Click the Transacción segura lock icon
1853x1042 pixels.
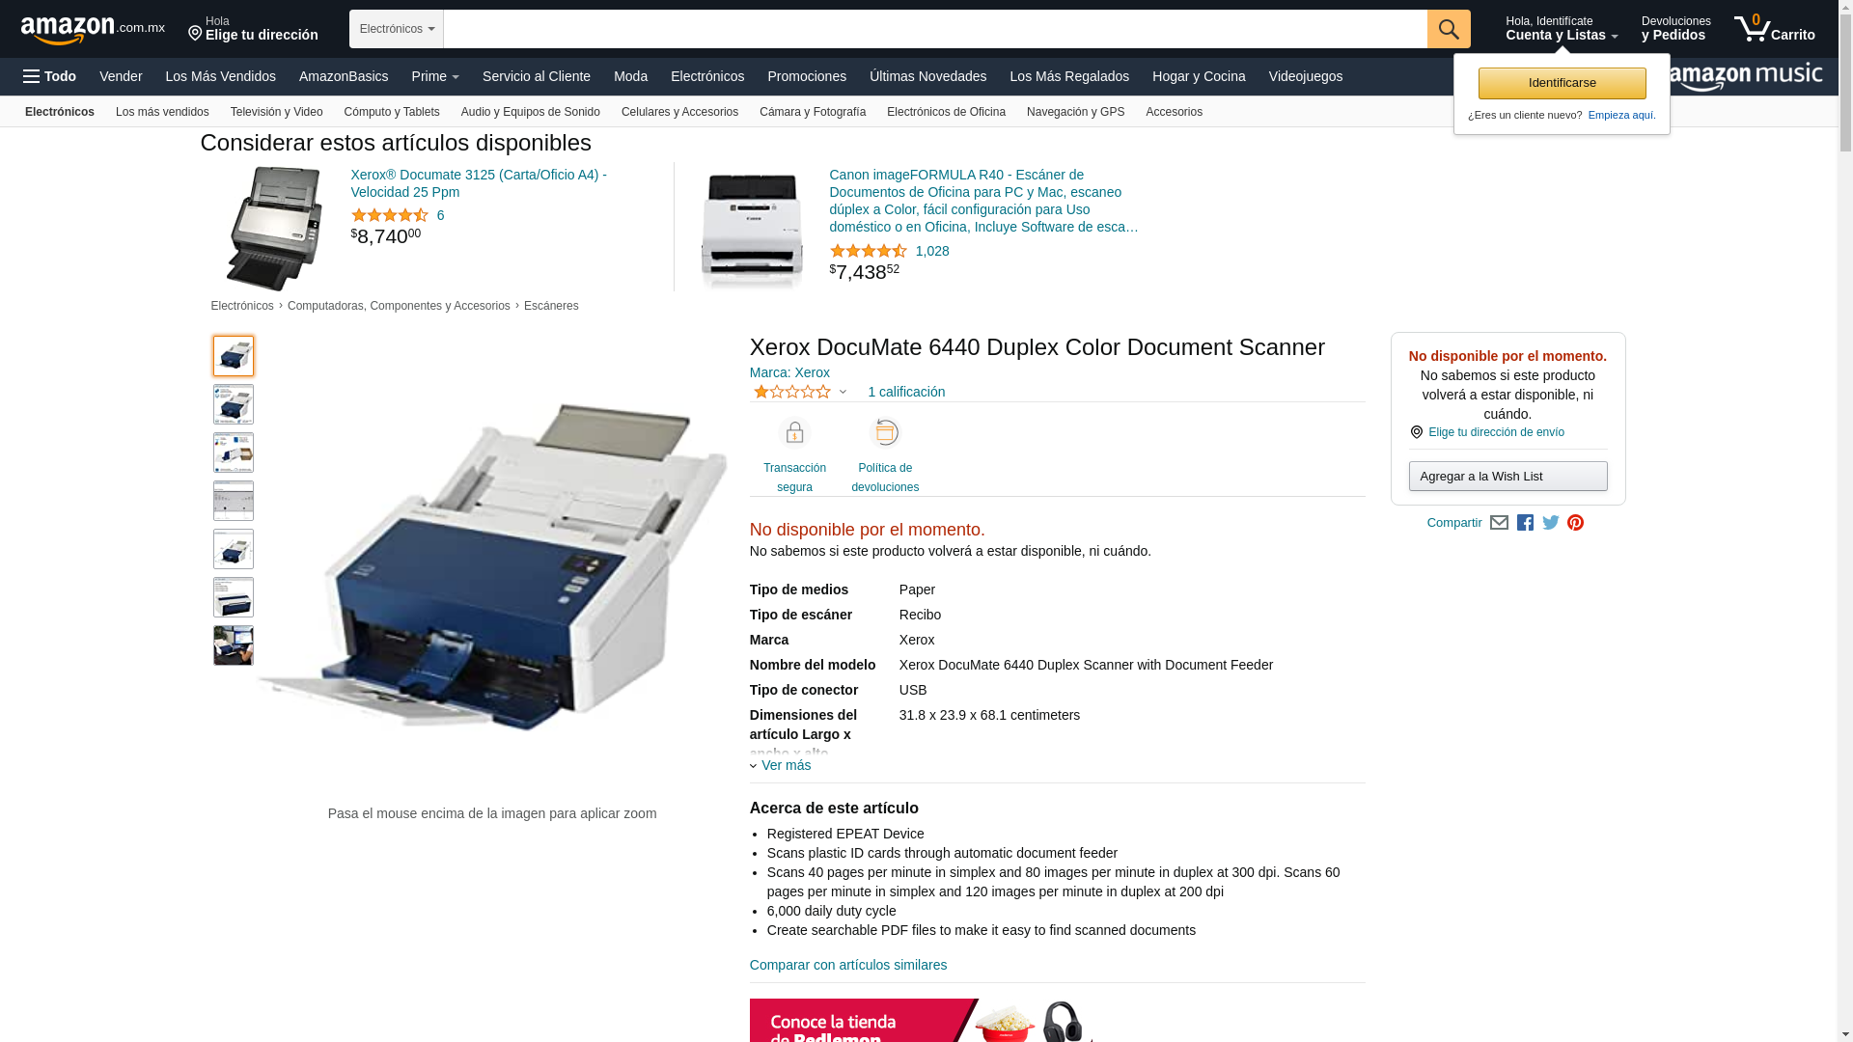click(794, 432)
